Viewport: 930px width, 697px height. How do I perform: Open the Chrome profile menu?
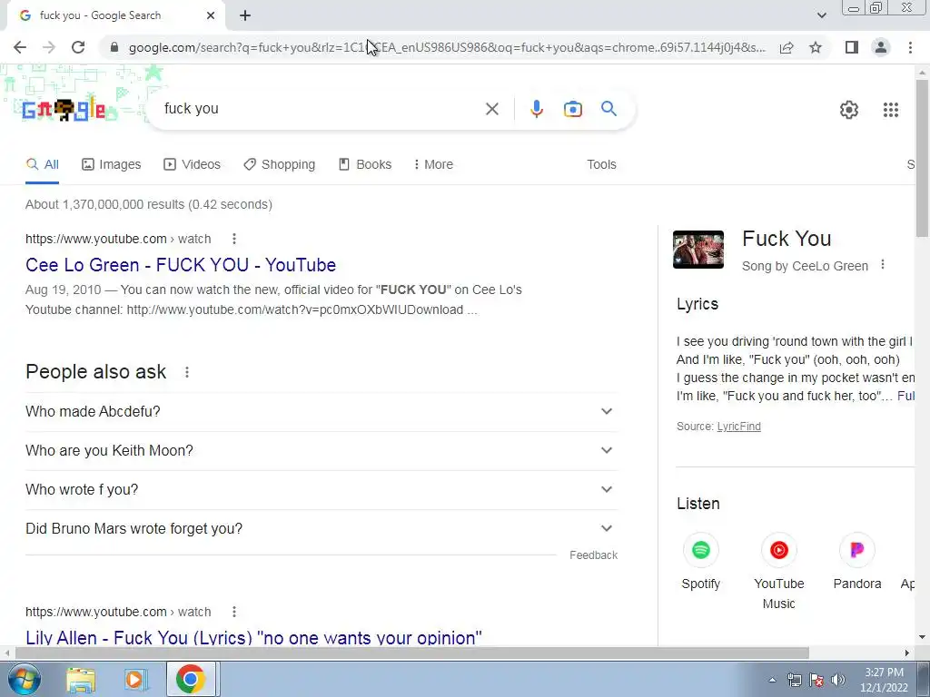click(881, 47)
